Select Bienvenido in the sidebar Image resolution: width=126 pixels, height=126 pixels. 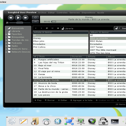click(x=18, y=28)
